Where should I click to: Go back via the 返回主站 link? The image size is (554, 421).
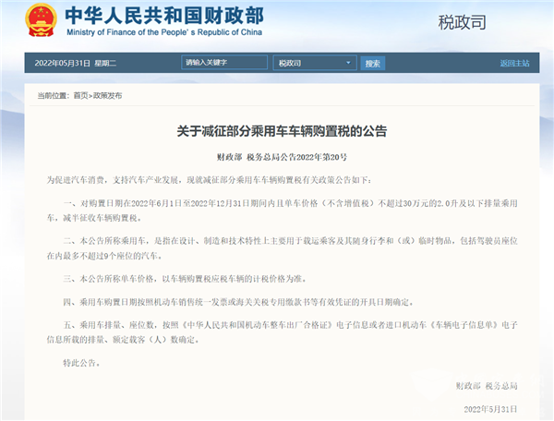514,63
